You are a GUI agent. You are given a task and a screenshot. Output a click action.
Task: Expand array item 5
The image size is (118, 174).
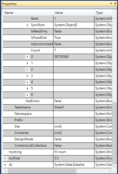[x=27, y=89]
